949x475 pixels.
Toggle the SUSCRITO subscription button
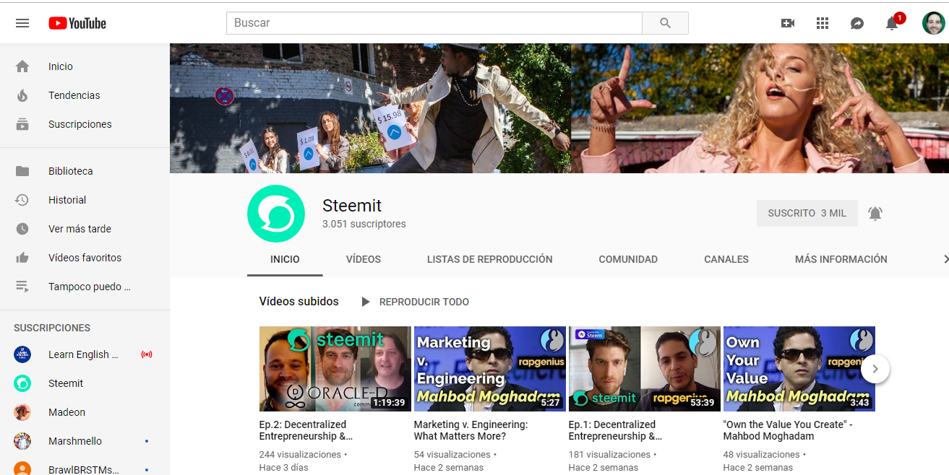[807, 214]
